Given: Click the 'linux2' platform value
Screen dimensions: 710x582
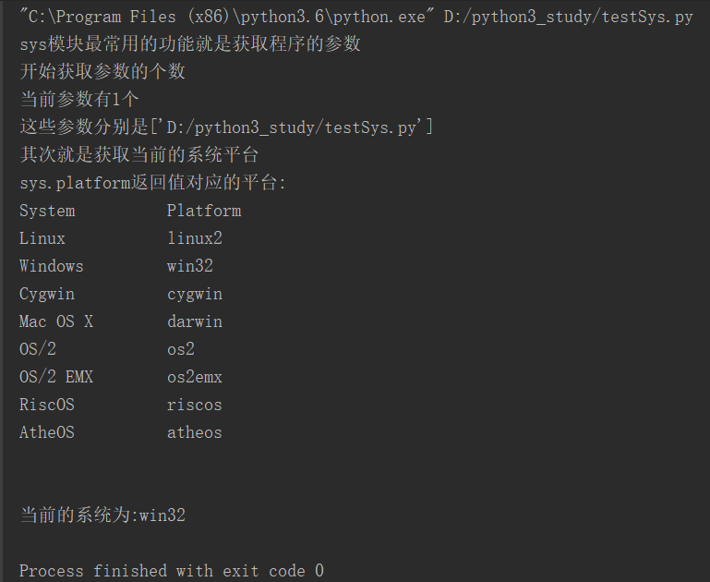Looking at the screenshot, I should click(195, 238).
